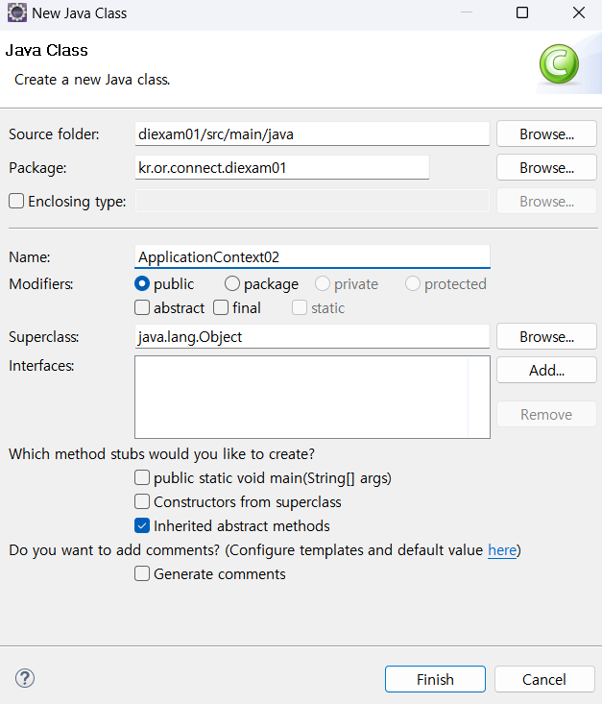Uncheck Inherited abstract methods checkbox
Image resolution: width=602 pixels, height=704 pixels.
[x=142, y=526]
